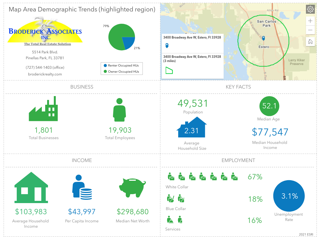The width and height of the screenshot is (321, 238).
Task: Click the blue 3.1% Unemployment Rate circle
Action: point(289,196)
